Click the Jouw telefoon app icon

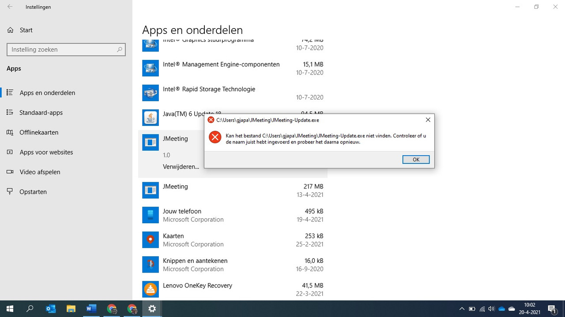(x=151, y=215)
